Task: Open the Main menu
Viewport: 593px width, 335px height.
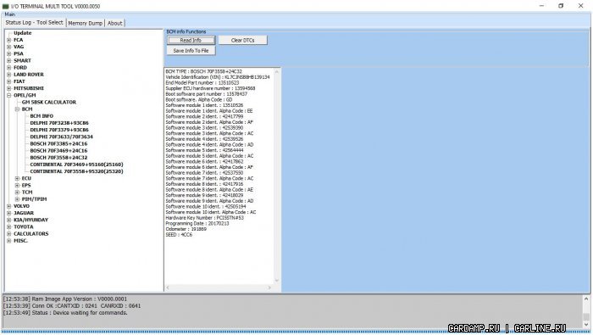Action: (10, 14)
